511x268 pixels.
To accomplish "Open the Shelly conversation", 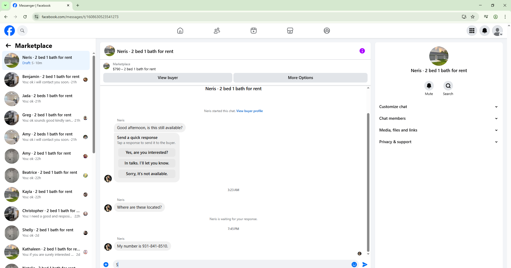I will click(46, 233).
